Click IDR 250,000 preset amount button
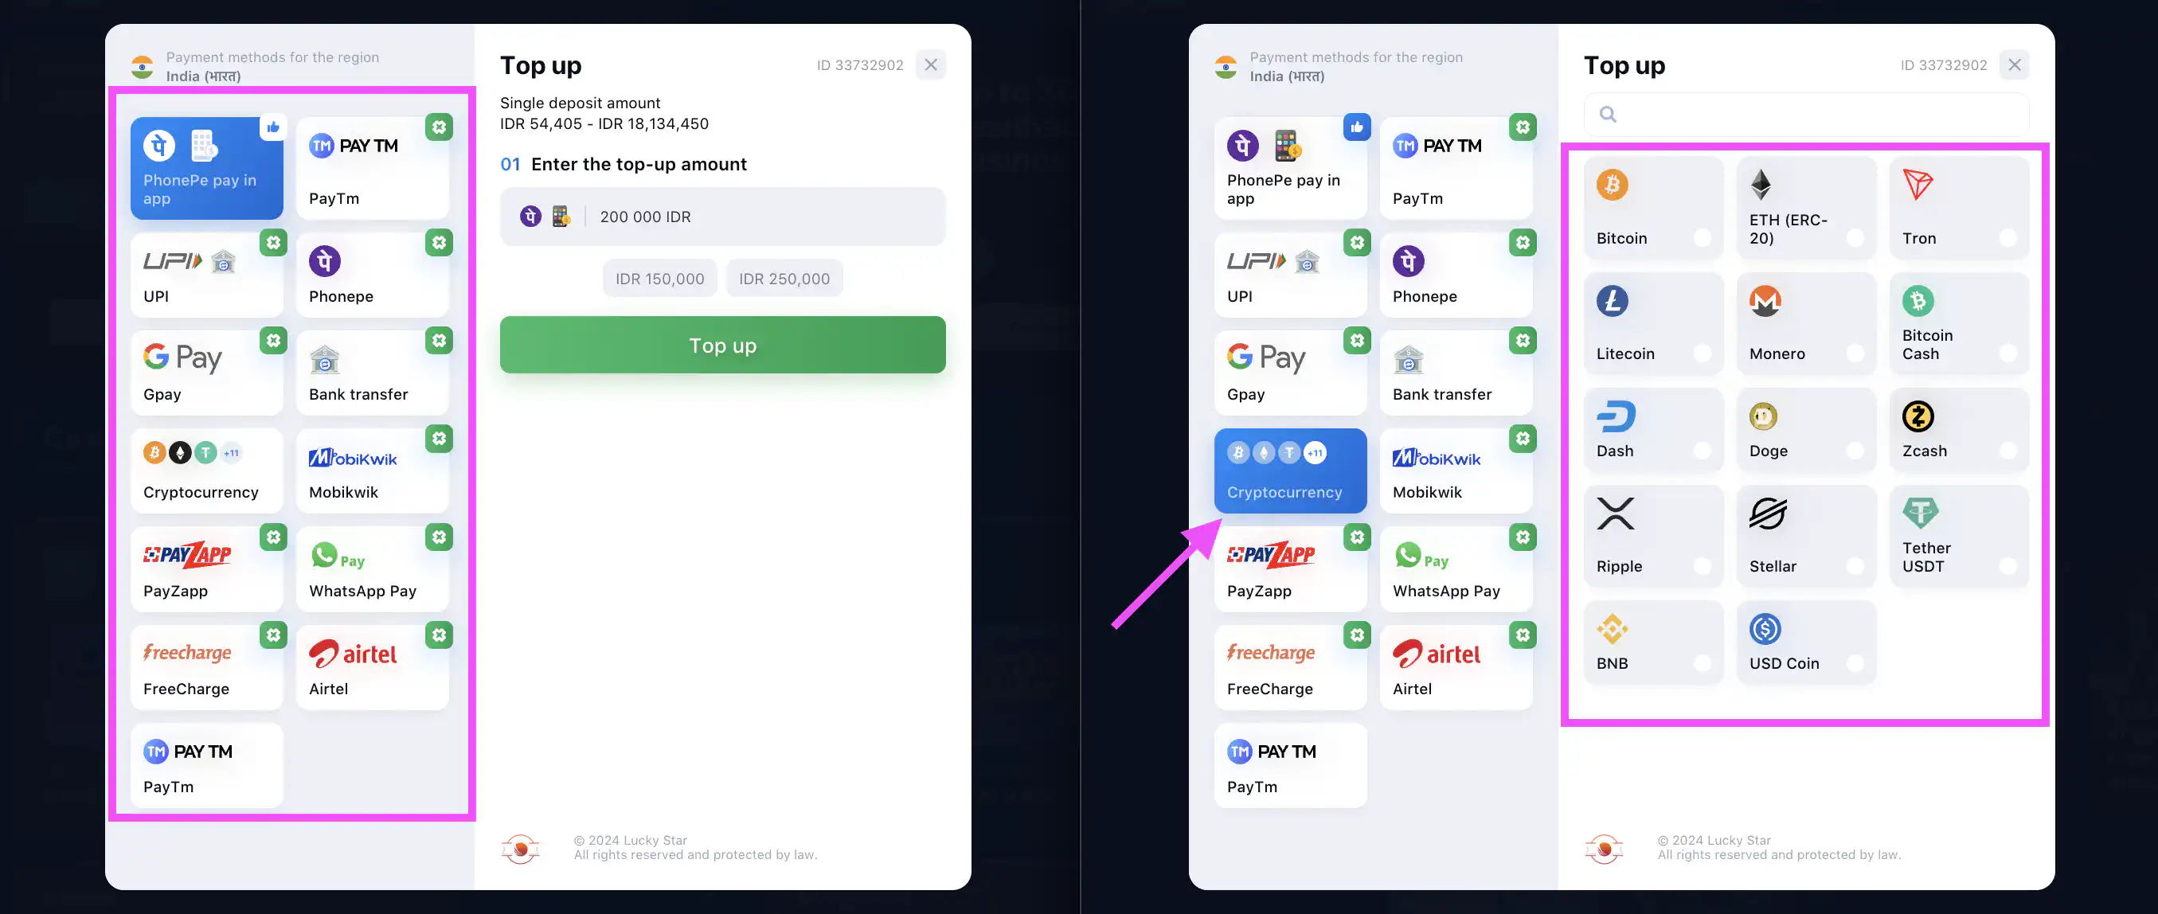This screenshot has height=914, width=2158. click(x=784, y=278)
